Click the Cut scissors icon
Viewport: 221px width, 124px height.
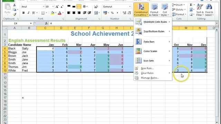[x=15, y=5]
